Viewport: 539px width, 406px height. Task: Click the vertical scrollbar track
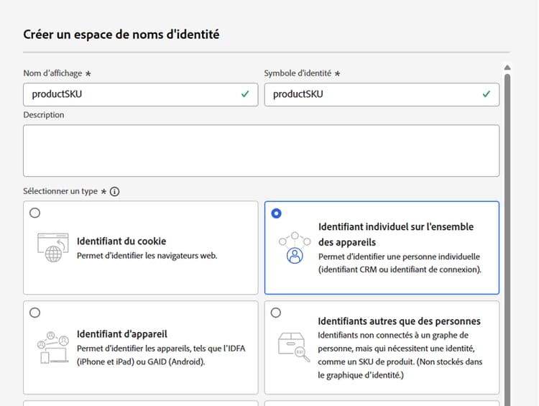[x=507, y=237]
